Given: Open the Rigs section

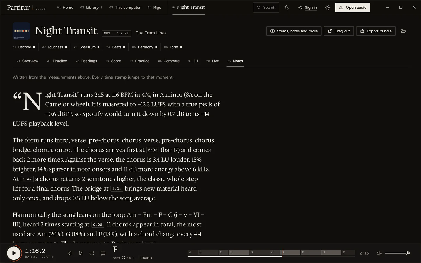Looking at the screenshot, I should click(x=154, y=8).
